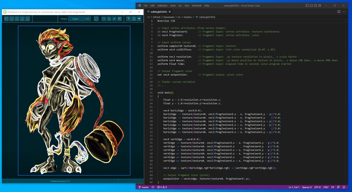
Task: Open the More Actions ellipsis menu
Action: 344,11
